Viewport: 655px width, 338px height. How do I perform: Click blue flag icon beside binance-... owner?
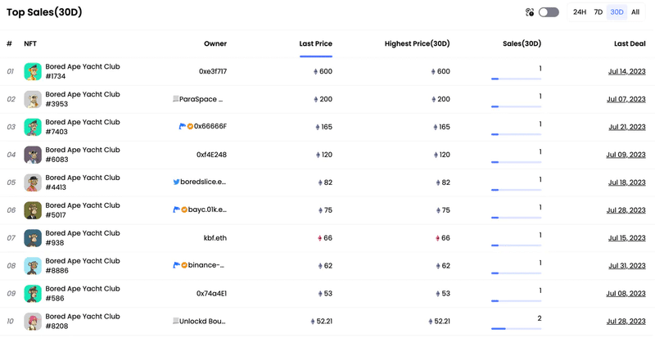[176, 265]
